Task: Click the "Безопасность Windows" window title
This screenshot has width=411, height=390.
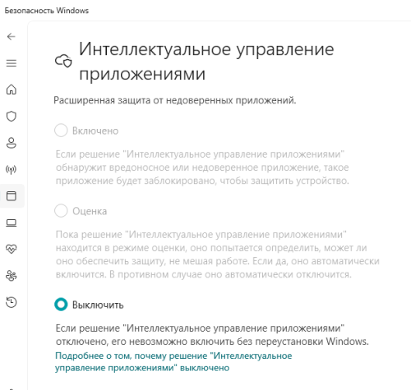Action: point(47,11)
